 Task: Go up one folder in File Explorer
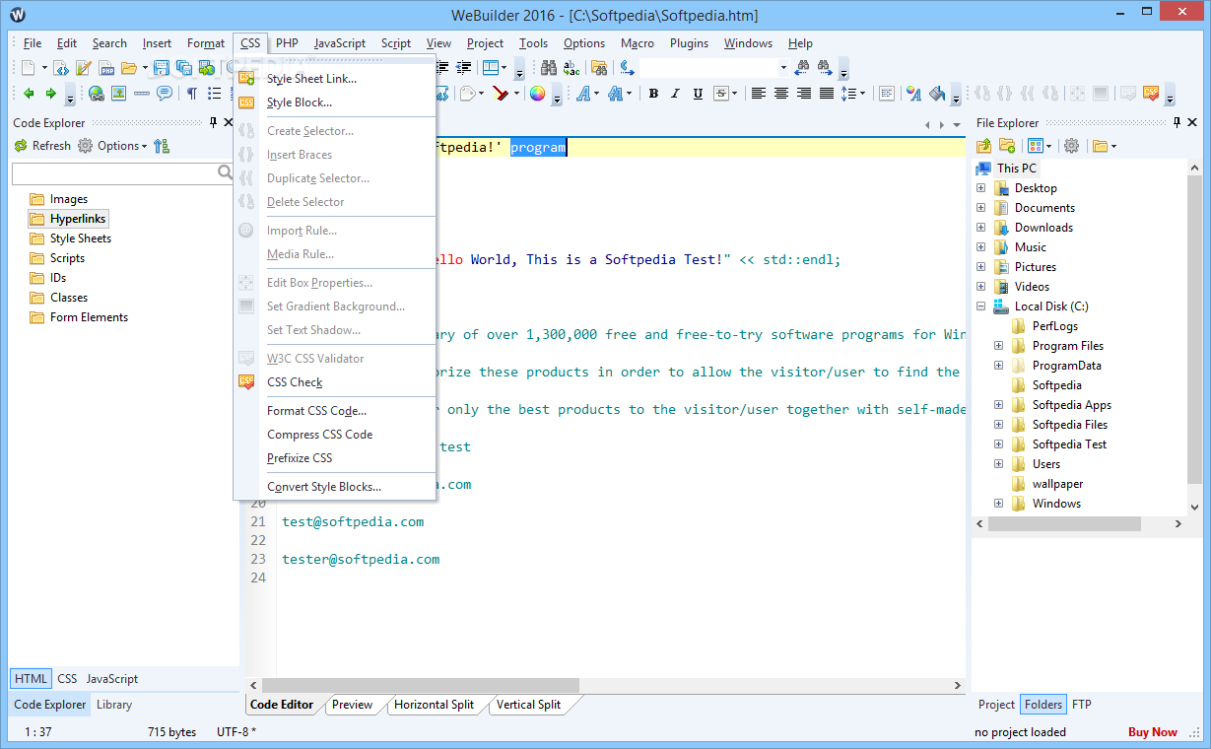983,146
